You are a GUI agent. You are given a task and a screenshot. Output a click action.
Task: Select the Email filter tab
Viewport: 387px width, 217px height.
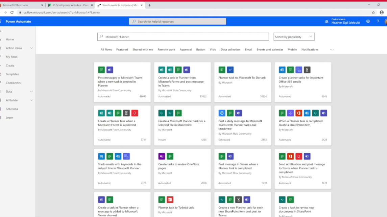coord(248,50)
